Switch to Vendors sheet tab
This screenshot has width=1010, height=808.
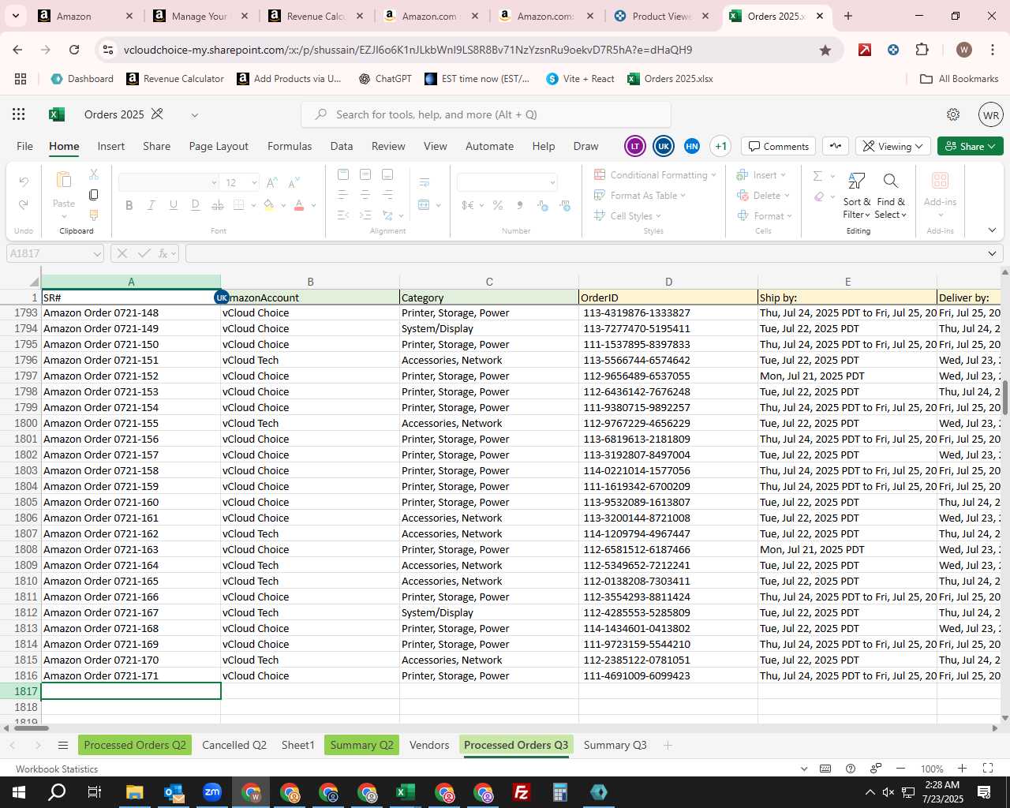point(429,745)
